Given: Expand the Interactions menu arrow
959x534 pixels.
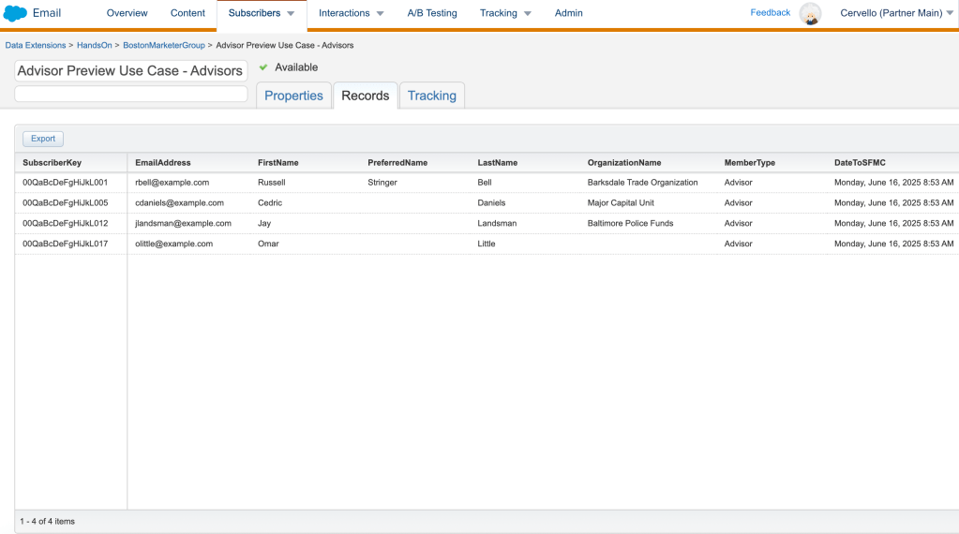Looking at the screenshot, I should 380,14.
